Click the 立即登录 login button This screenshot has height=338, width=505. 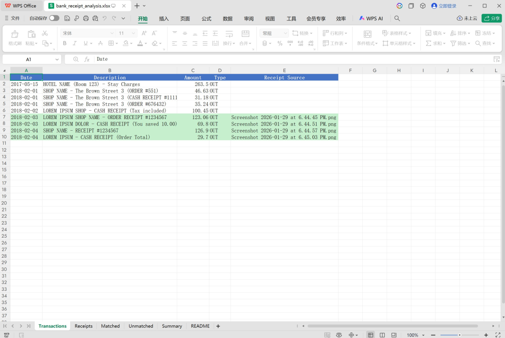click(x=444, y=6)
